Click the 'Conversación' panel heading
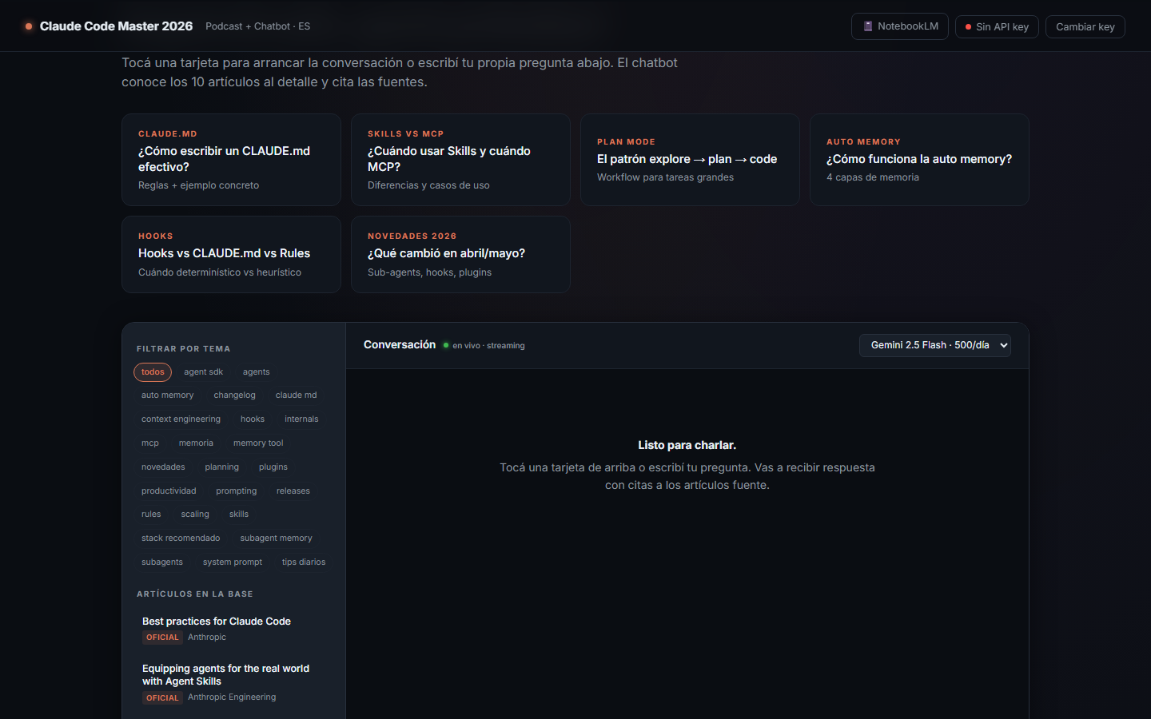Viewport: 1151px width, 719px height. [400, 345]
